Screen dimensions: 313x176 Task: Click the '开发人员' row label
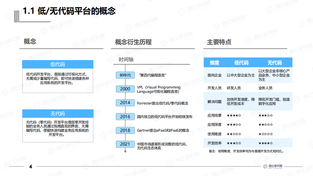click(x=214, y=88)
